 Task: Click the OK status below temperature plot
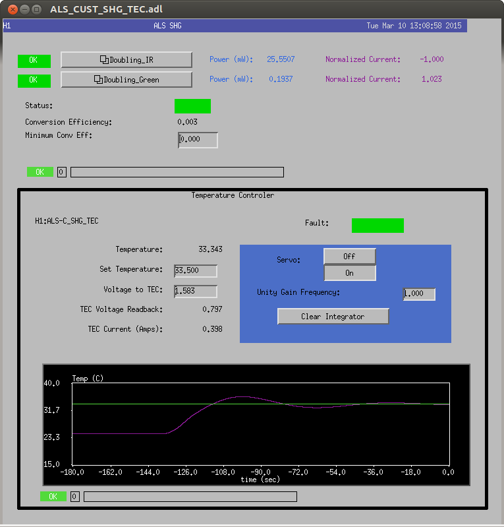coord(53,497)
